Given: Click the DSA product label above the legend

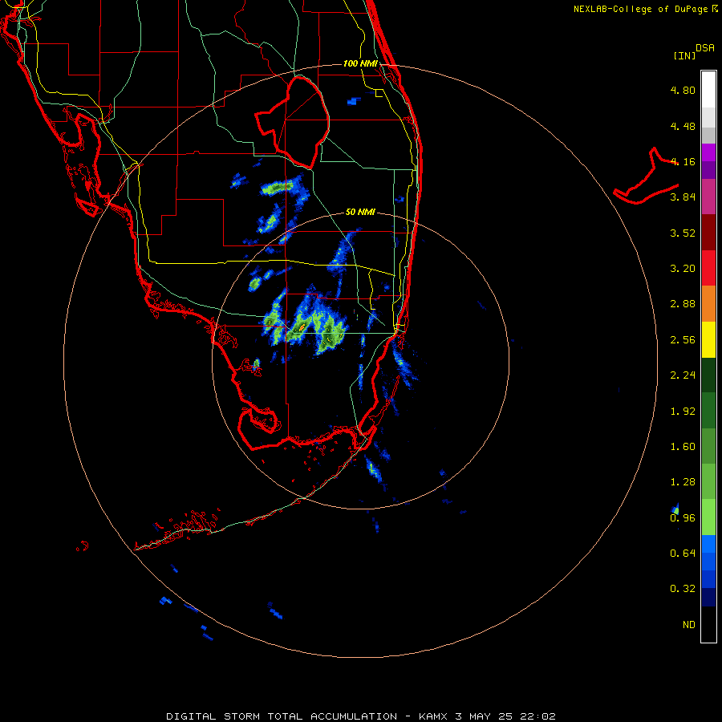Looking at the screenshot, I should 705,48.
